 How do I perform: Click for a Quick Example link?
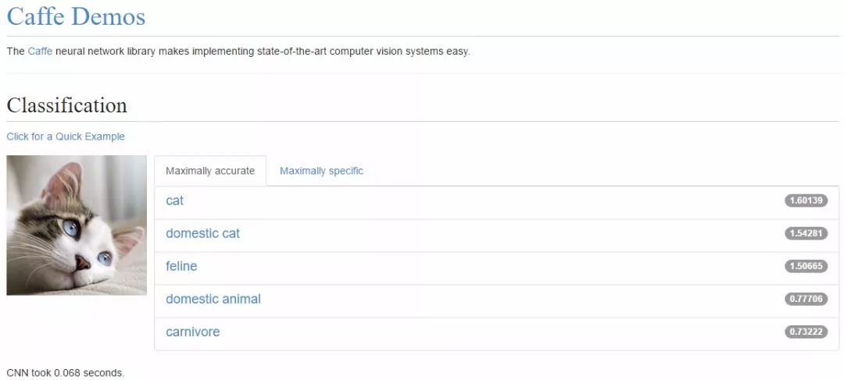[66, 137]
